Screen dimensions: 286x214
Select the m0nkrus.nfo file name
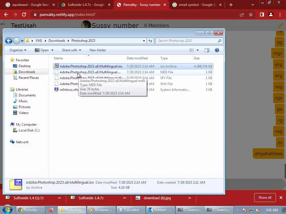click(69, 90)
